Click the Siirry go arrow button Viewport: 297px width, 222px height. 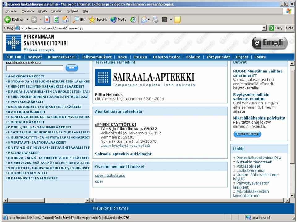(x=271, y=28)
